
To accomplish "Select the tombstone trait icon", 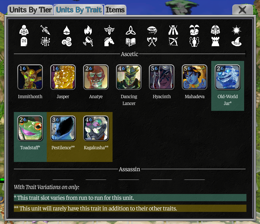I will (24, 42).
